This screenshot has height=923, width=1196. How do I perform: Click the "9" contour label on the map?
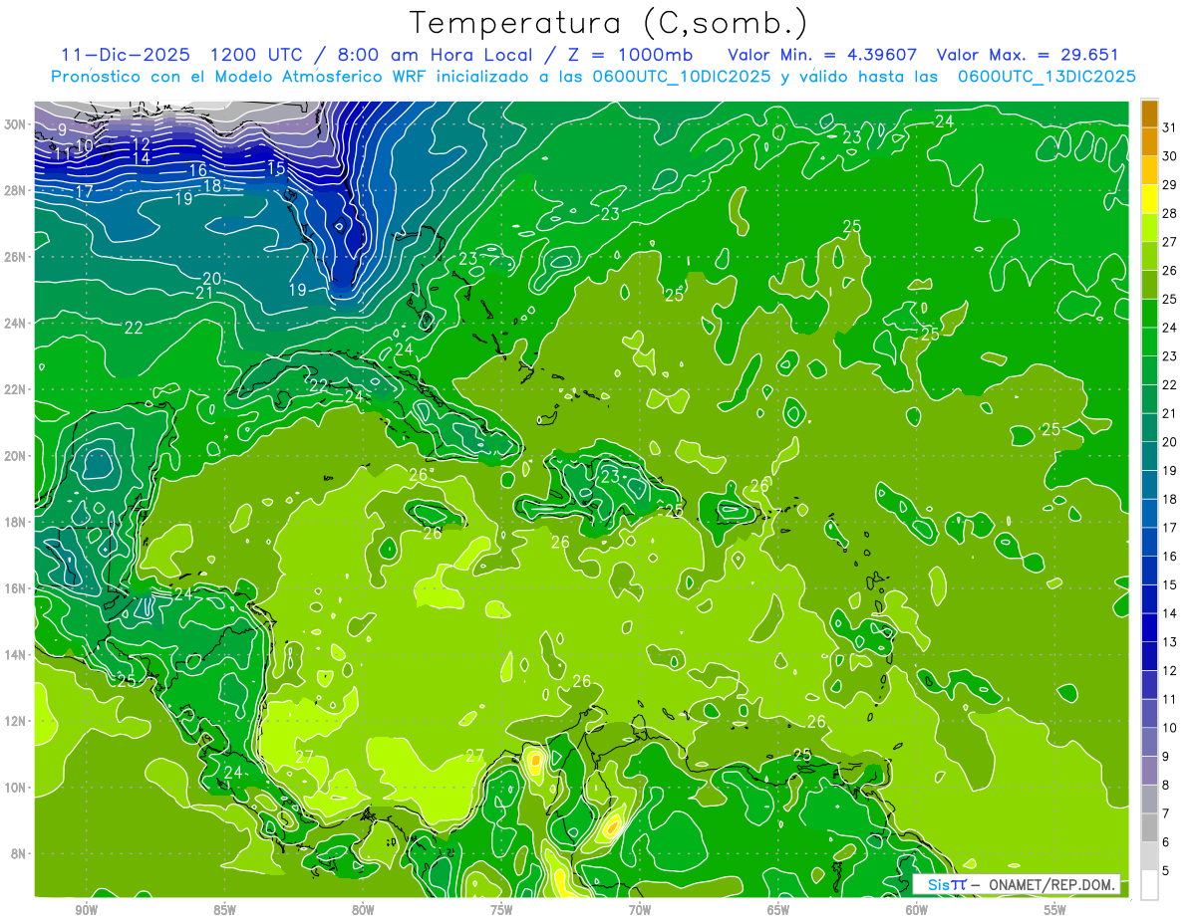[x=62, y=129]
